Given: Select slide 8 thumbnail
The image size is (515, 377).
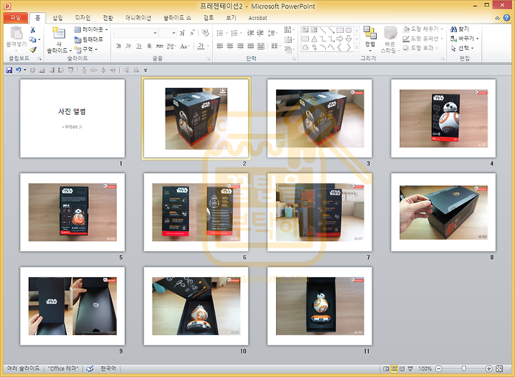Looking at the screenshot, I should click(x=443, y=212).
